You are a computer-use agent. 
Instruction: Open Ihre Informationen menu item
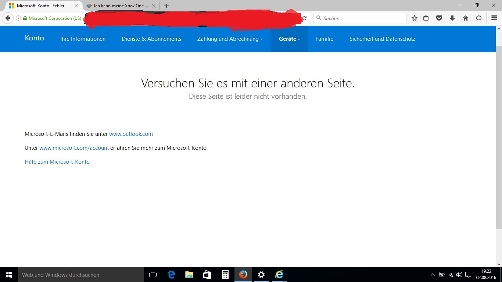[83, 39]
